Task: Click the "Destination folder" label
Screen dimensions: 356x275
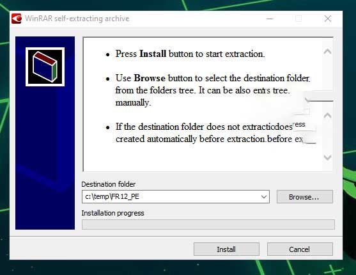Action: [x=108, y=184]
